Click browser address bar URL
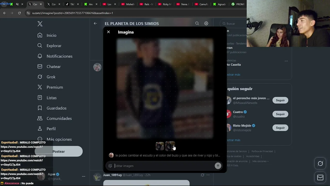Screen dimensions: 330x186 [x=72, y=13]
